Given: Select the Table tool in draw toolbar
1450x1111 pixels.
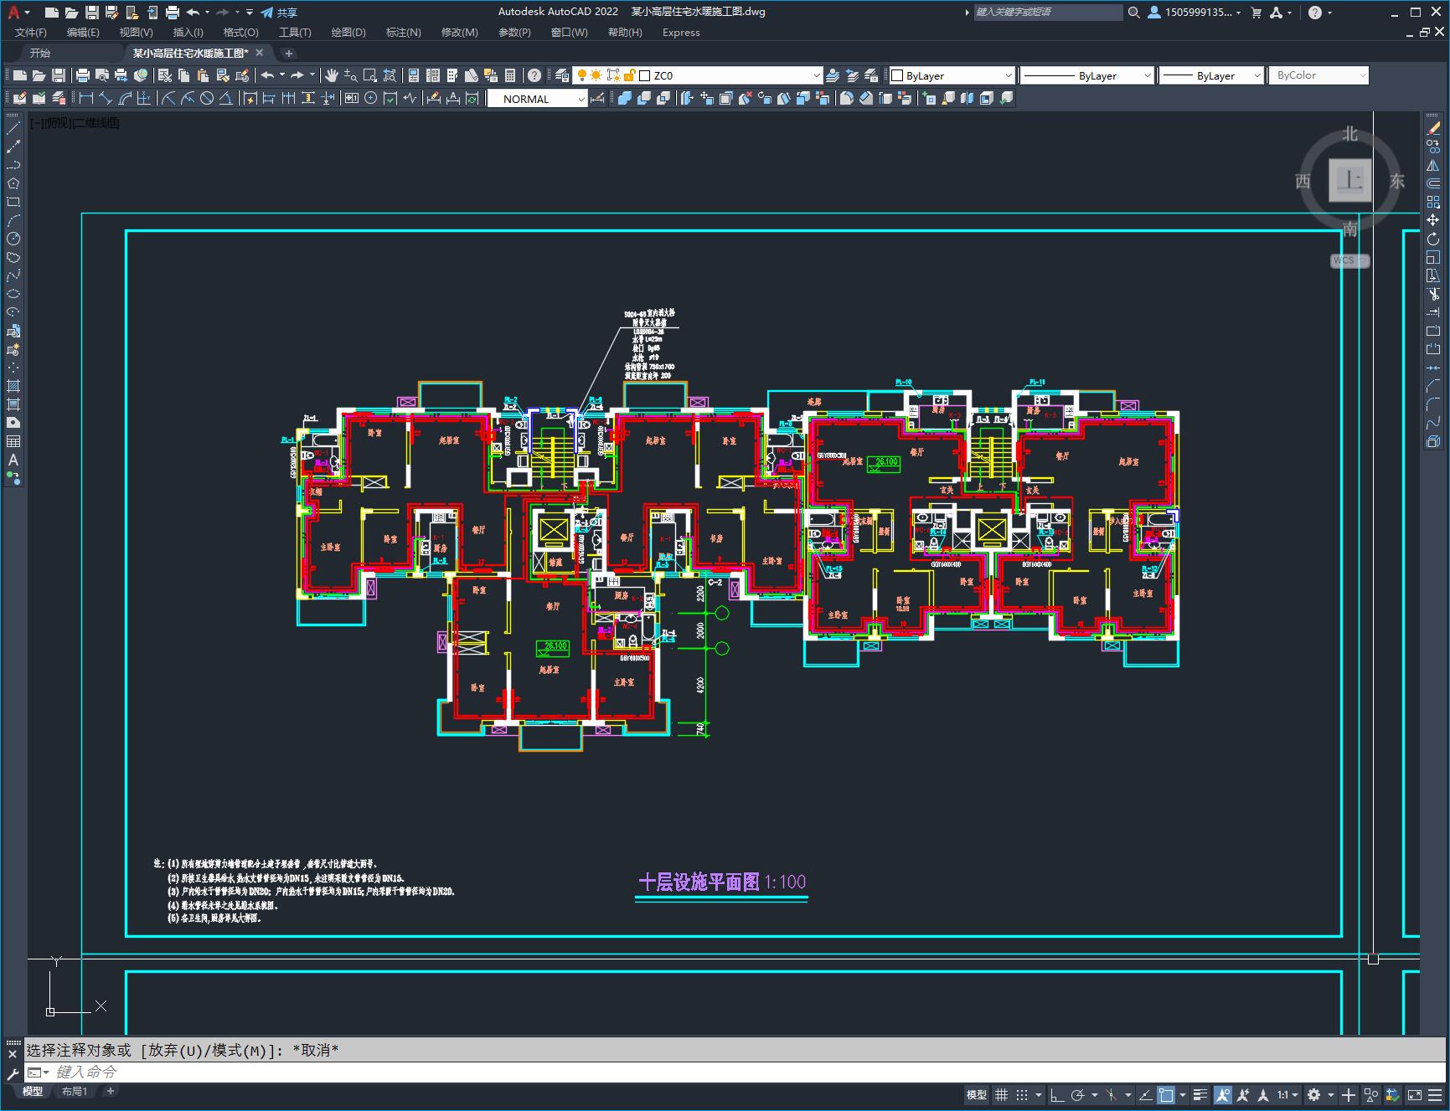Looking at the screenshot, I should 13,441.
